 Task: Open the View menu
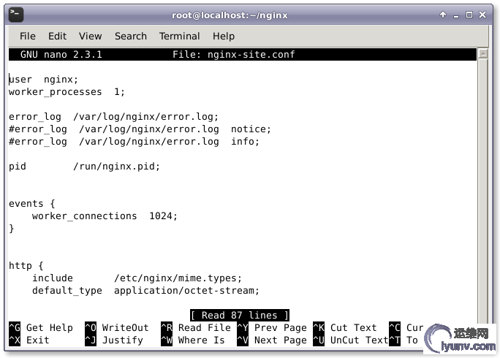(x=90, y=36)
